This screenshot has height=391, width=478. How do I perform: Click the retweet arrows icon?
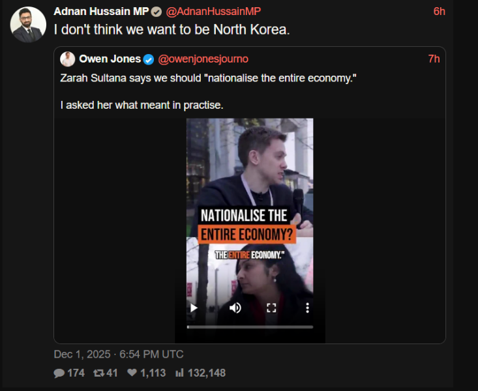pyautogui.click(x=98, y=373)
